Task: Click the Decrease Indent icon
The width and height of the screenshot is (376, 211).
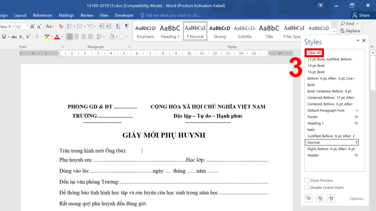Action: [102, 27]
